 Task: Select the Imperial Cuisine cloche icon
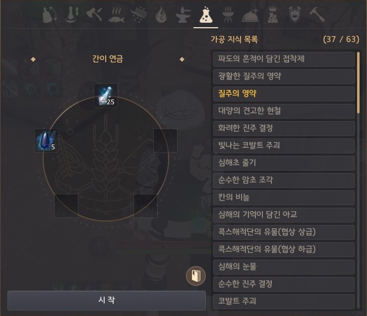(250, 15)
